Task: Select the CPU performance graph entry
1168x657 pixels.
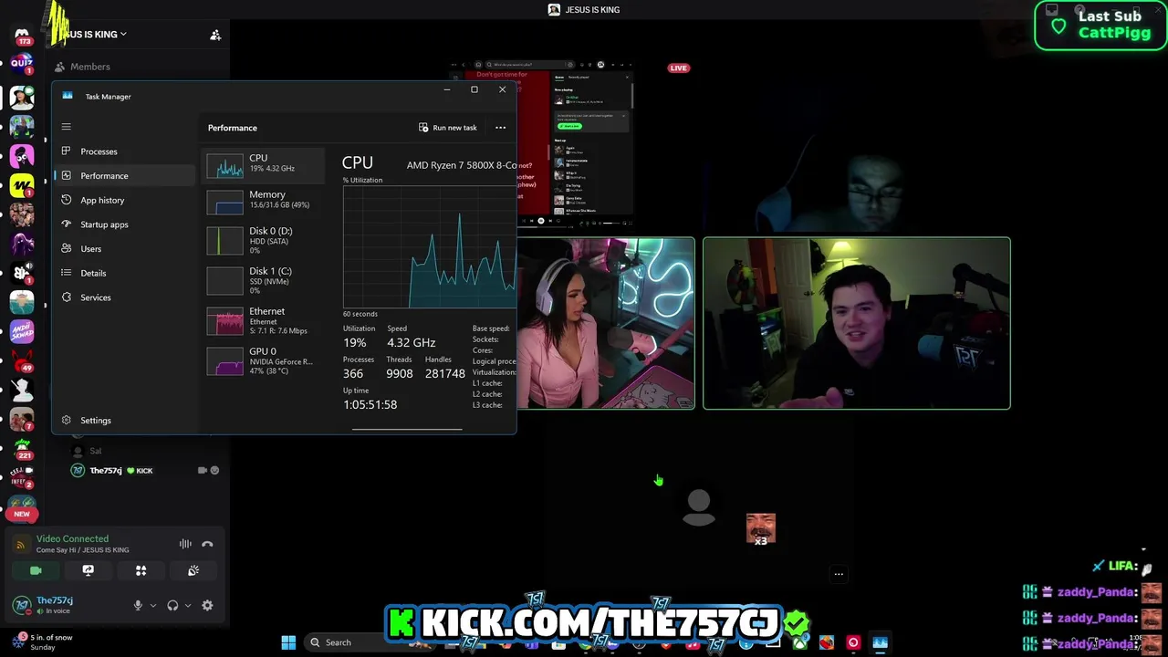Action: [x=264, y=164]
